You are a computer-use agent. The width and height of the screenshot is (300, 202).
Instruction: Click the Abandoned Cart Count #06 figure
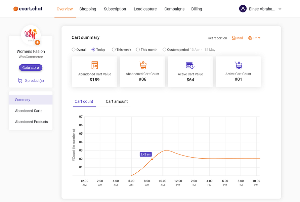tap(142, 79)
